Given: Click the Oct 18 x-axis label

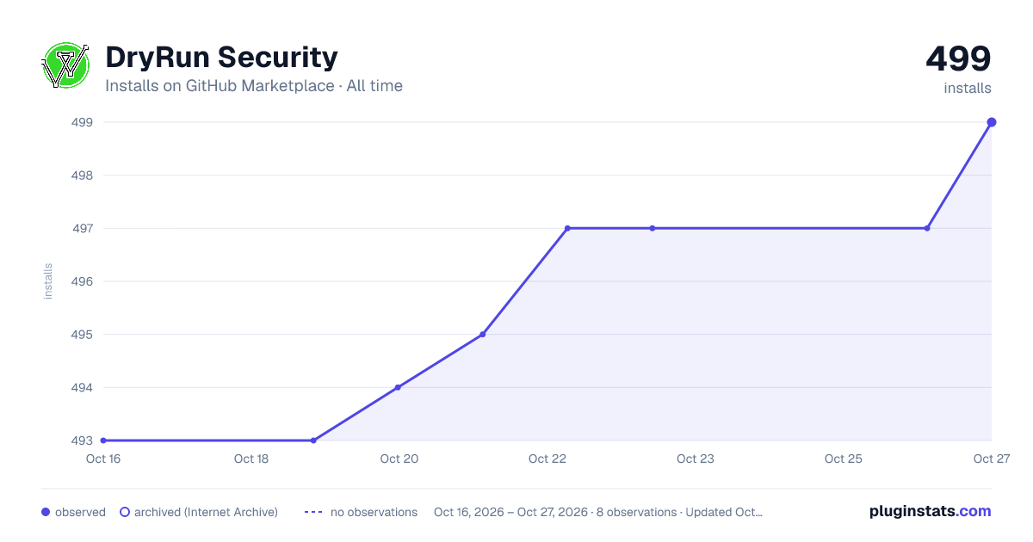Looking at the screenshot, I should coord(251,459).
